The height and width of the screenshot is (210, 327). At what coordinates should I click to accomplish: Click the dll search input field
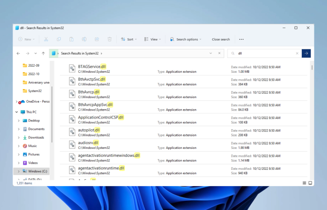click(265, 53)
